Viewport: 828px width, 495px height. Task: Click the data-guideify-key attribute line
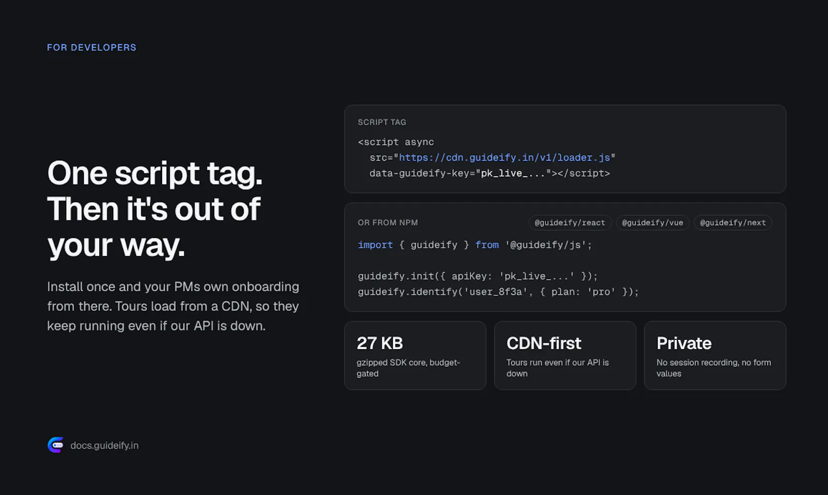tap(490, 173)
